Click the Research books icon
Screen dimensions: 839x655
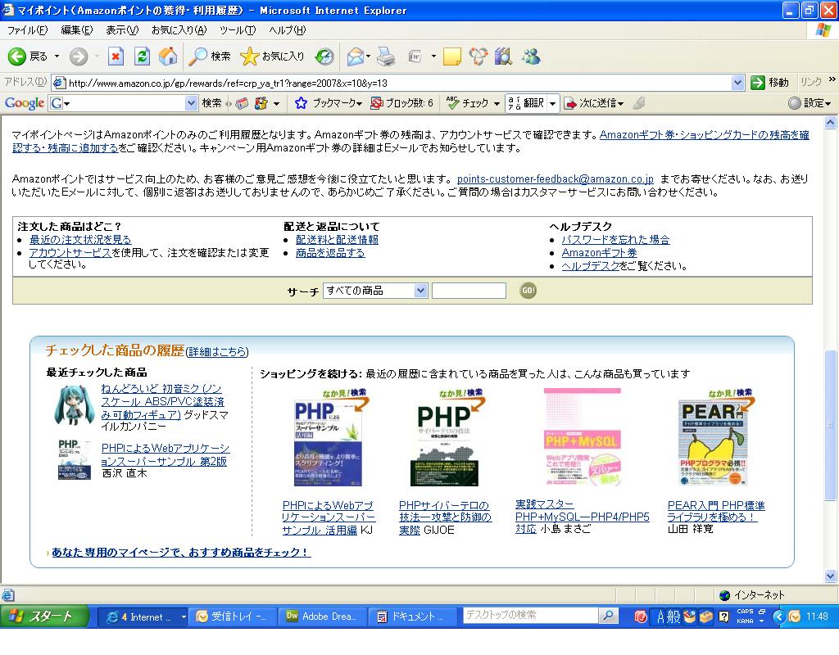[503, 56]
